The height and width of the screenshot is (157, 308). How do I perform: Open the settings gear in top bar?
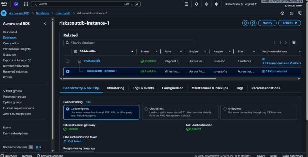(x=216, y=4)
